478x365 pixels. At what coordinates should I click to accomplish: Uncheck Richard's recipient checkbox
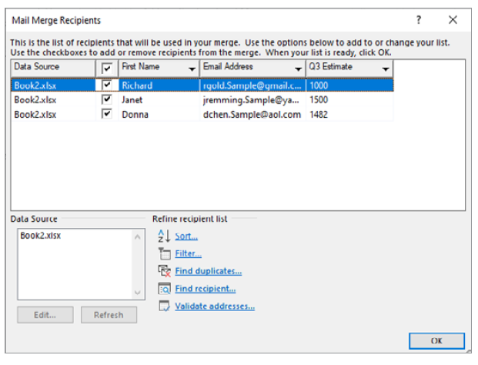pyautogui.click(x=107, y=85)
